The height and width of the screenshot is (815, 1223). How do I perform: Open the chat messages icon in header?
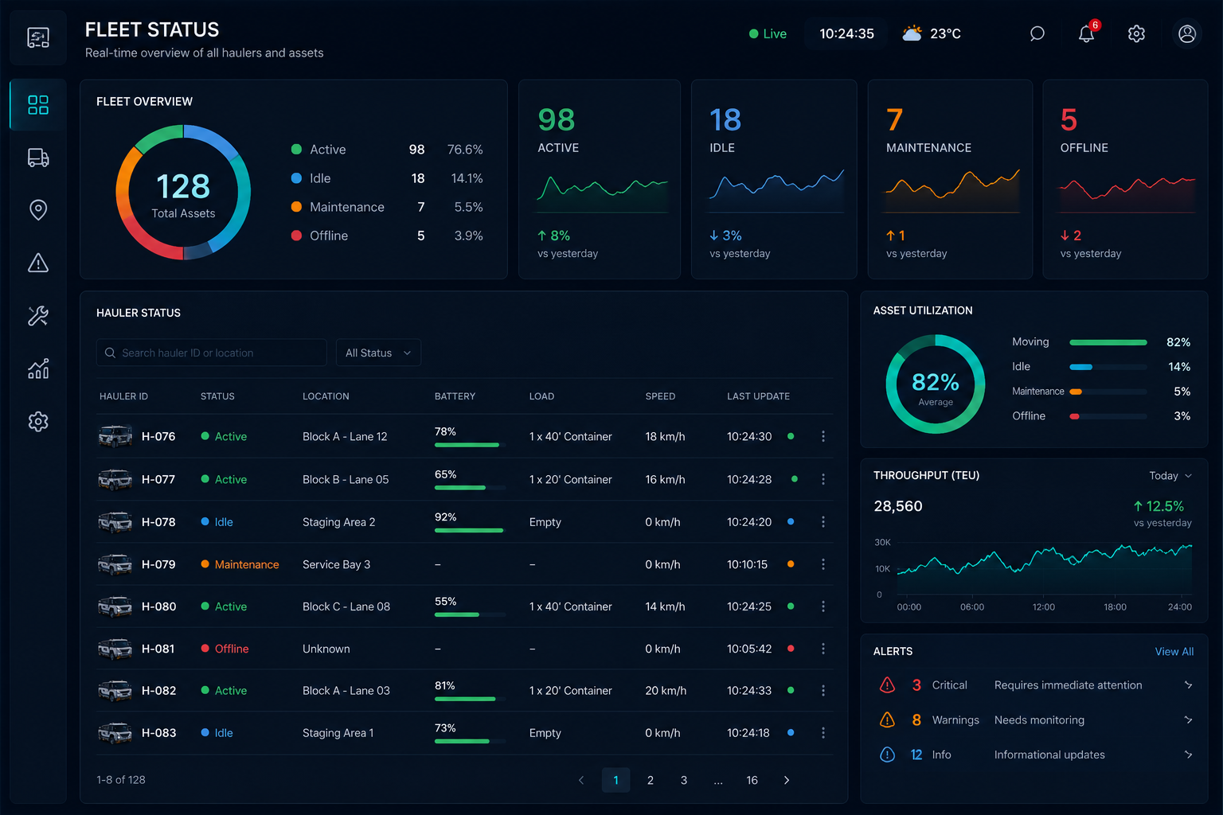(1037, 33)
